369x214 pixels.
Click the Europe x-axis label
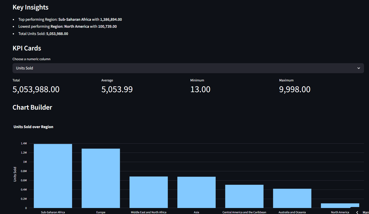[101, 212]
